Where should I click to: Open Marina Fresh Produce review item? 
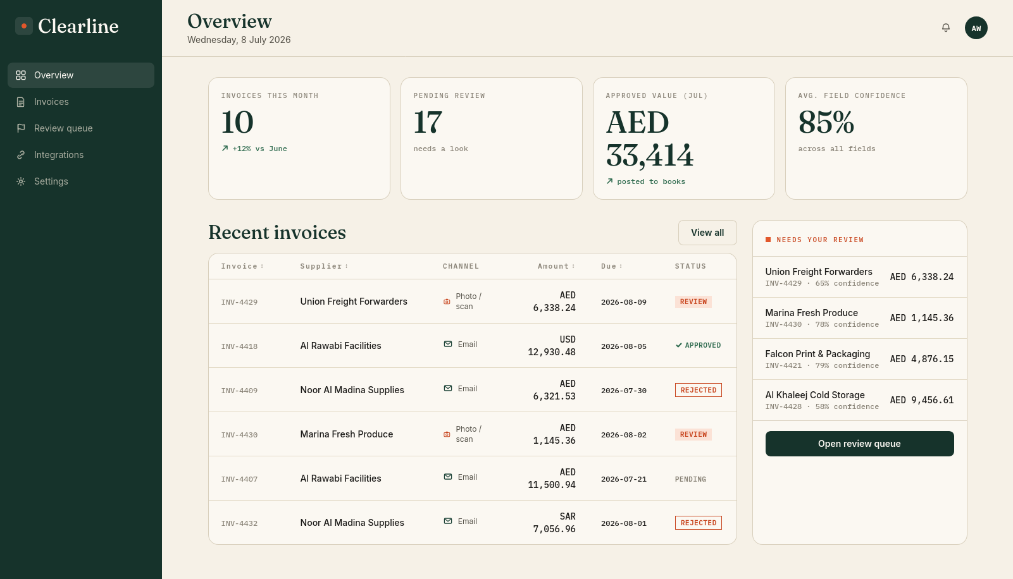(x=859, y=318)
